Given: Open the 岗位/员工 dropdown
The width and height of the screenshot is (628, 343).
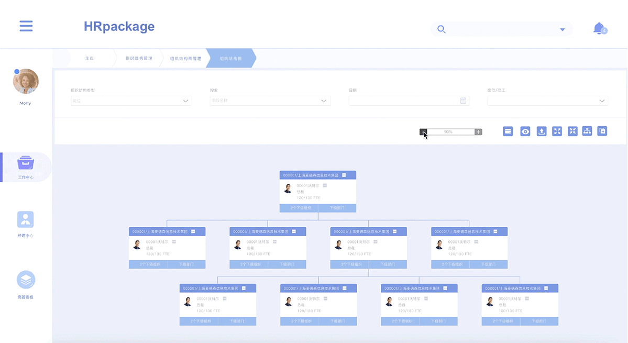Looking at the screenshot, I should click(547, 101).
